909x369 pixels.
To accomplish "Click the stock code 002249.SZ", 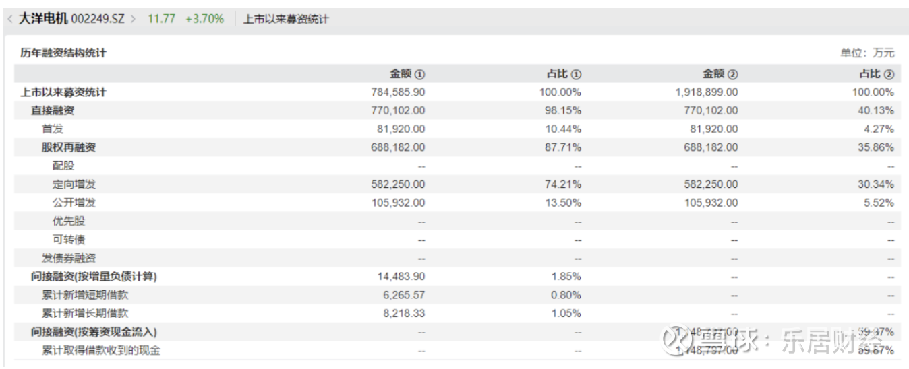I will click(x=98, y=20).
